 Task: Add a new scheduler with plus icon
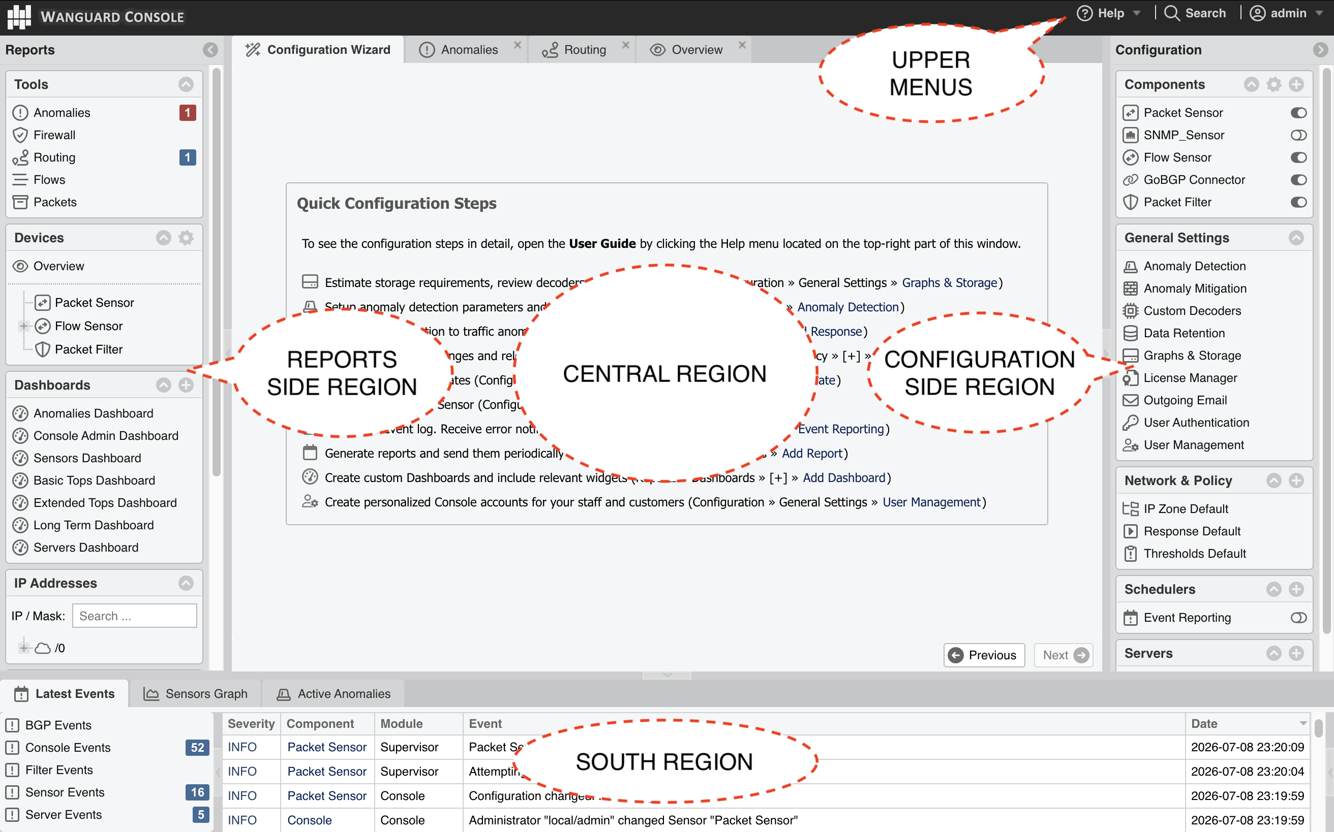[x=1296, y=589]
